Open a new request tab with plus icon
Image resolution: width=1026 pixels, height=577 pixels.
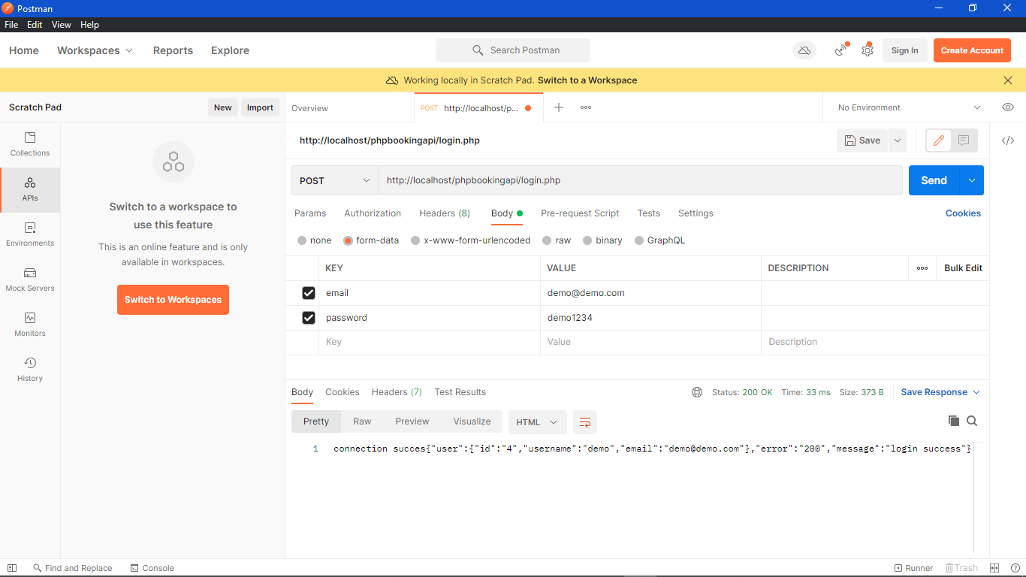click(x=559, y=107)
